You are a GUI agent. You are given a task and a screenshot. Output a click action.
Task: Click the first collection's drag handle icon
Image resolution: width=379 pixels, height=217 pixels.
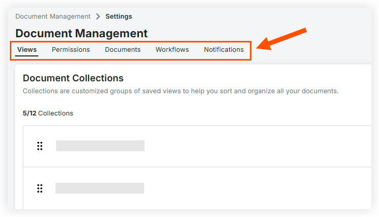(x=39, y=146)
